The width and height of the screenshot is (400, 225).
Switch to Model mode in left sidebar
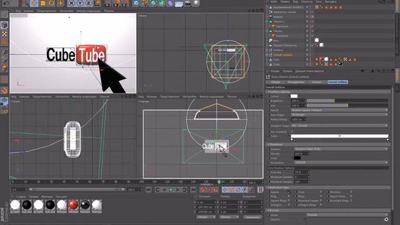click(4, 25)
